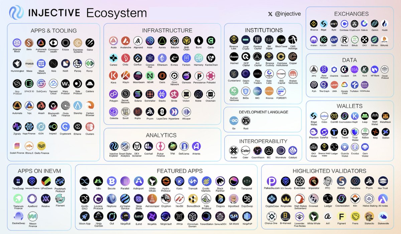Viewport: 401px width, 234px height.
Task: Click the X logo beside @injective
Action: (x=270, y=14)
